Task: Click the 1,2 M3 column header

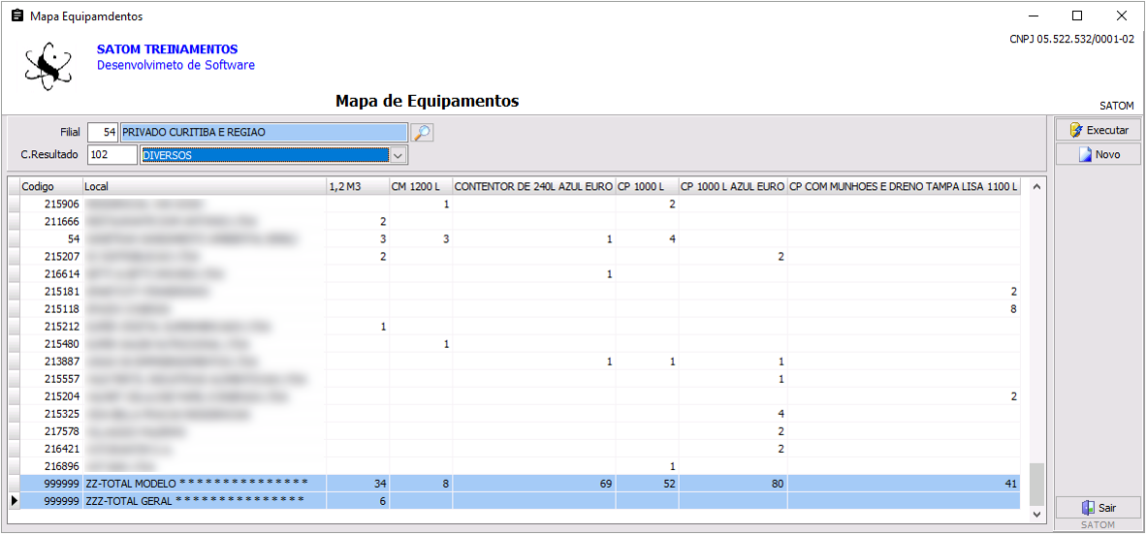Action: [x=357, y=186]
